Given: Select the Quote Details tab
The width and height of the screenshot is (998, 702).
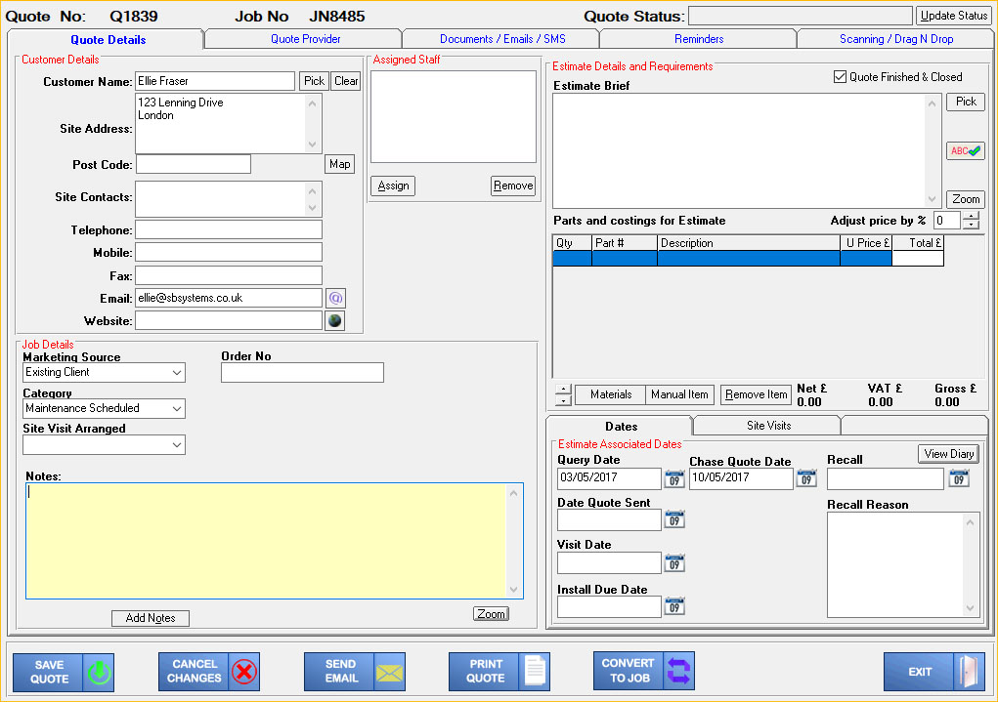Looking at the screenshot, I should click(108, 39).
